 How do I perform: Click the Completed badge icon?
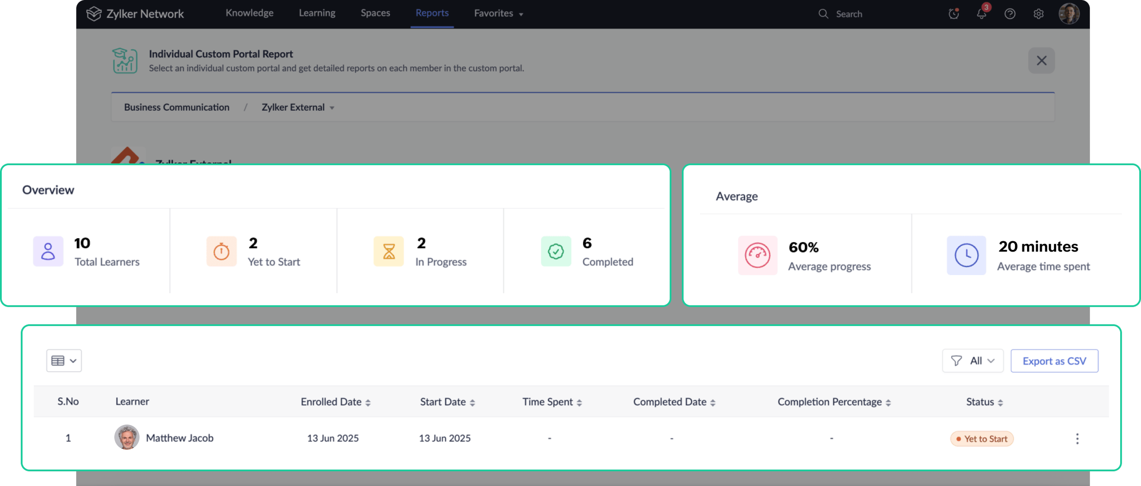(555, 251)
